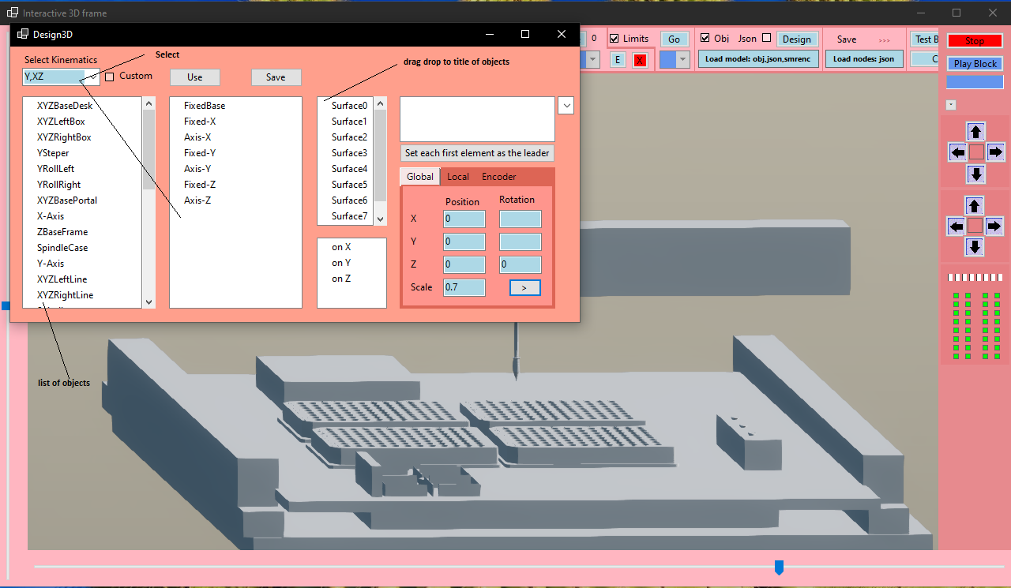Click the center square of the lower arrow pad

point(975,227)
